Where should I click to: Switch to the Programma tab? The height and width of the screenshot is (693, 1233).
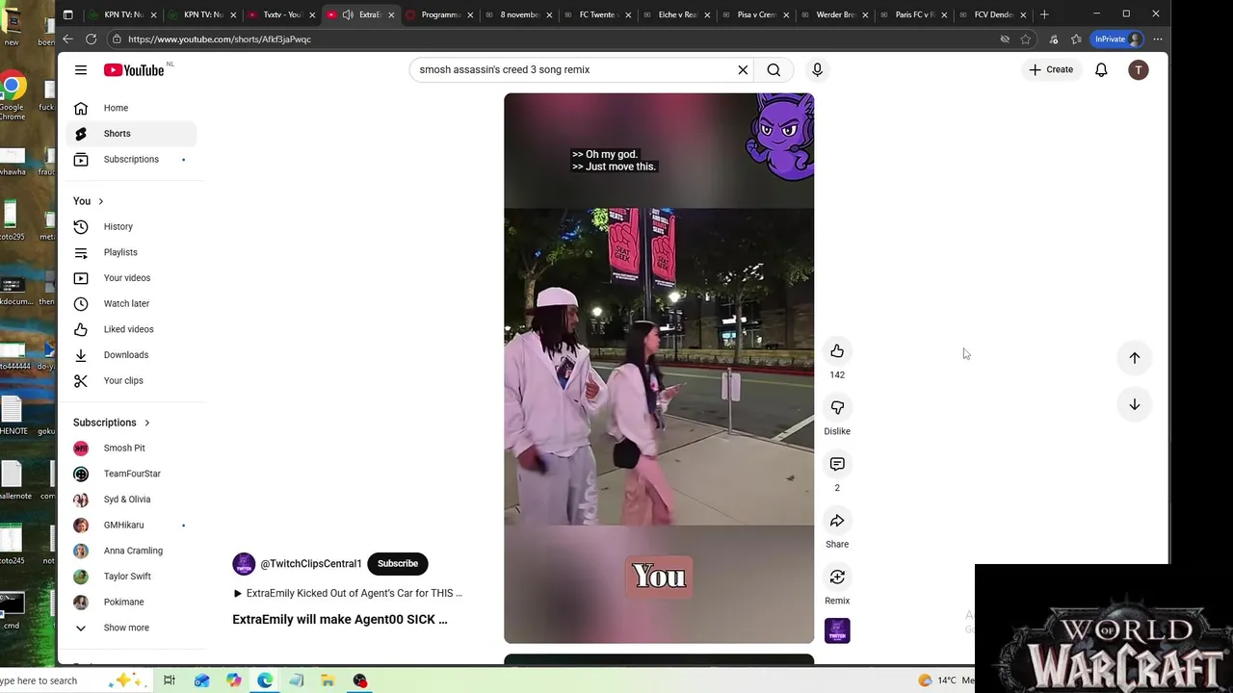(x=439, y=14)
